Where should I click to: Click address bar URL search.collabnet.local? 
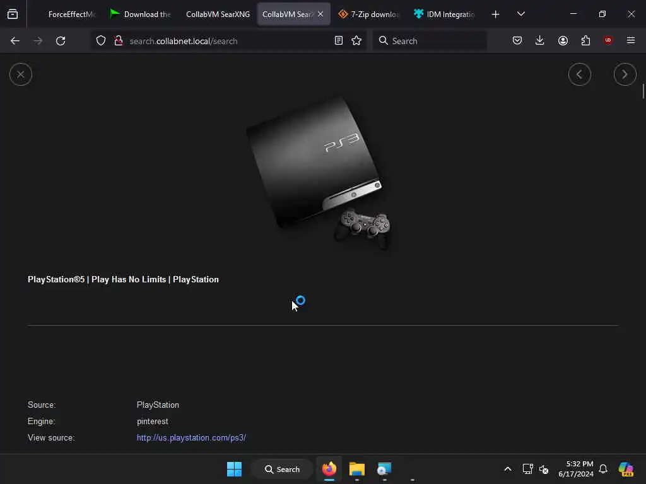coord(184,41)
